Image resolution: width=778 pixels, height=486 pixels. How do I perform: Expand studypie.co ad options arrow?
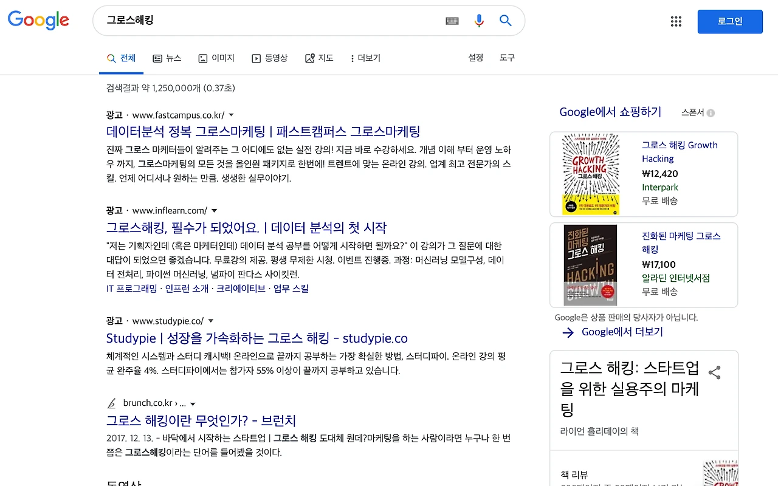click(210, 321)
